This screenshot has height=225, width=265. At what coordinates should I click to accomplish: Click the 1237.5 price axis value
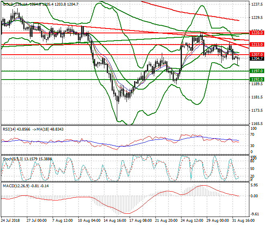[256, 4]
